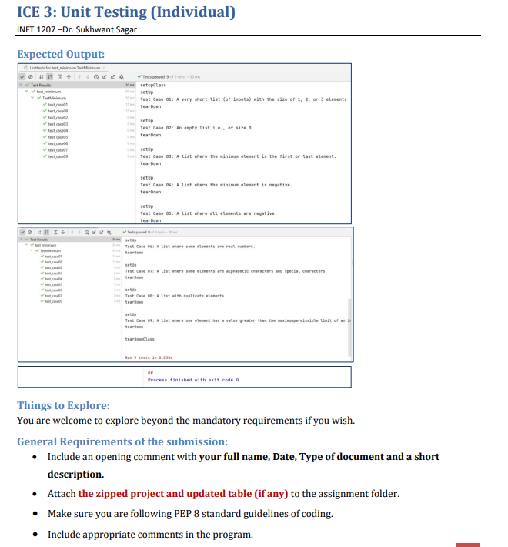Toggle Sort by Duration in second screenshot toolbar

[46, 233]
